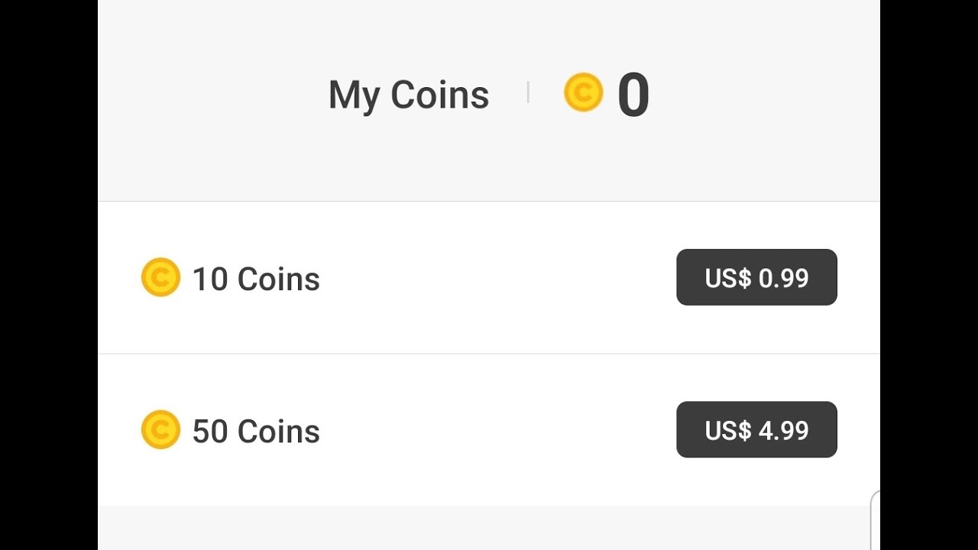Tap the coin balance number 0
978x550 pixels.
(633, 95)
